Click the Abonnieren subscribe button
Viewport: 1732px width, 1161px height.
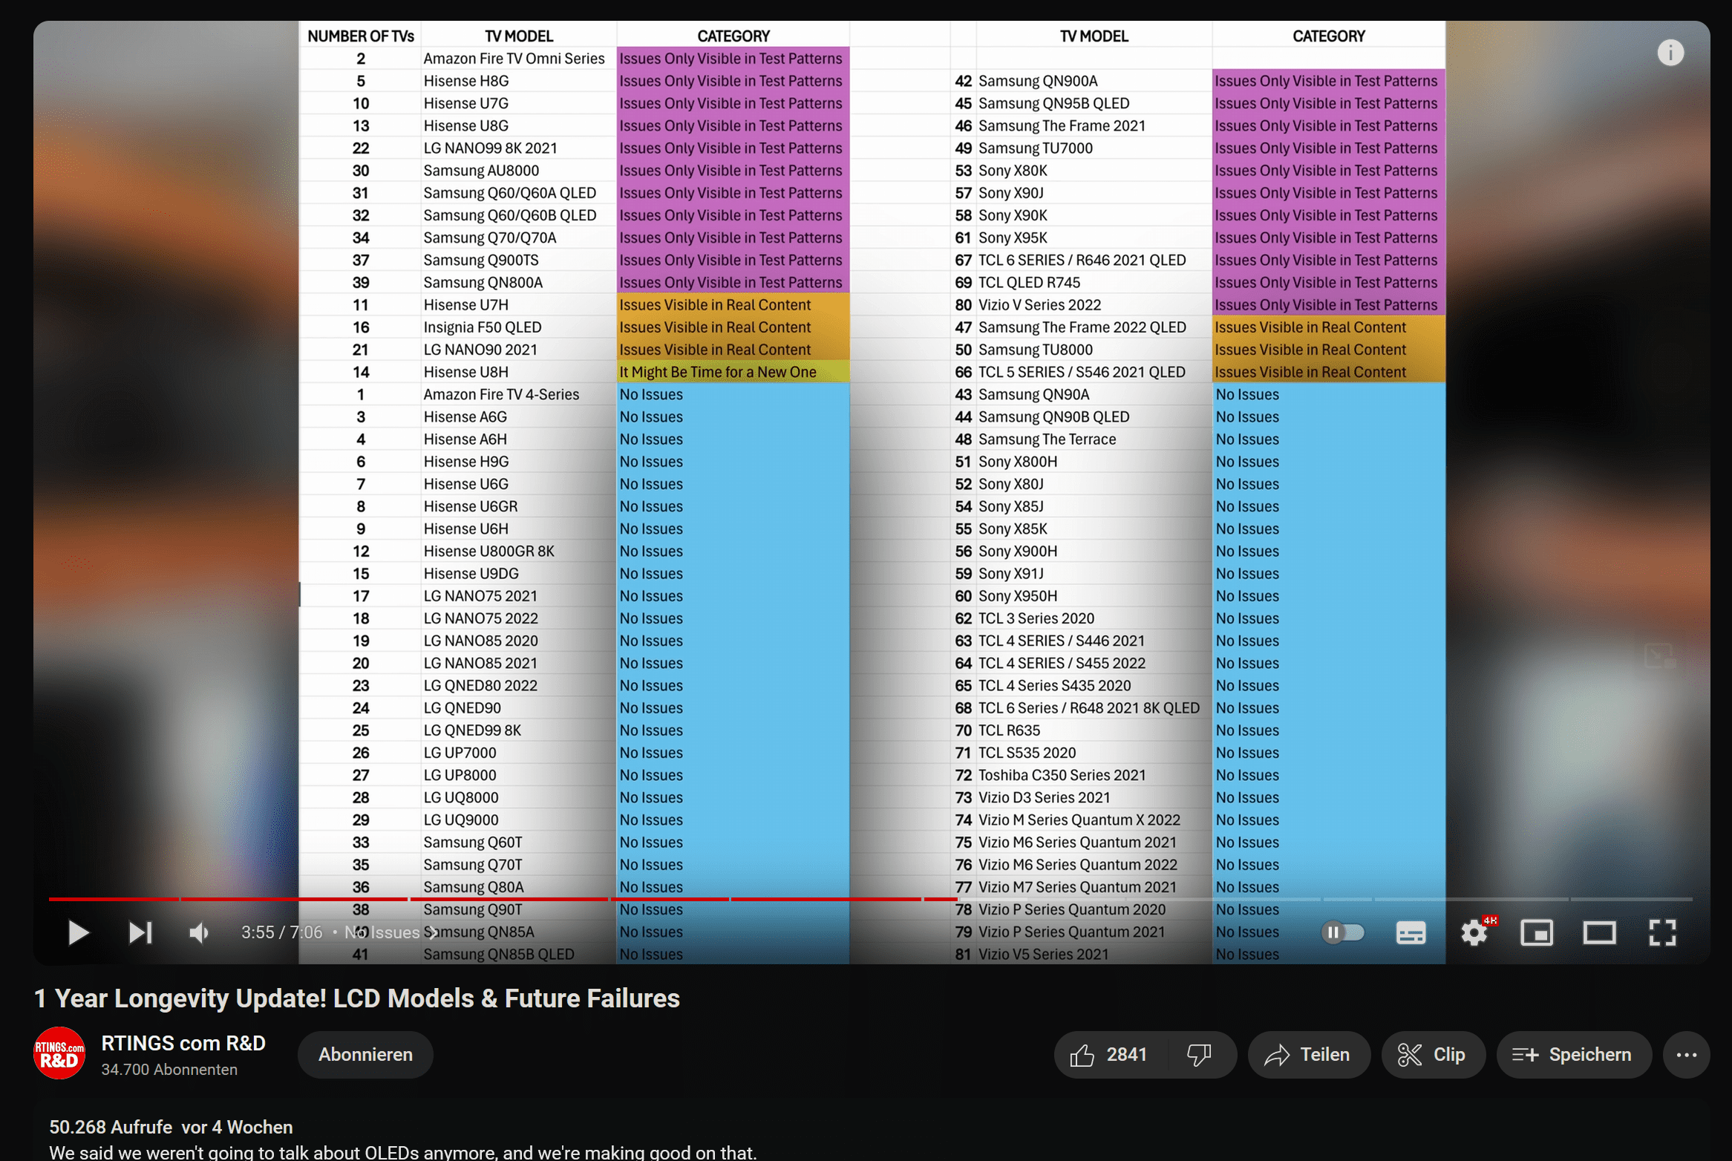365,1055
